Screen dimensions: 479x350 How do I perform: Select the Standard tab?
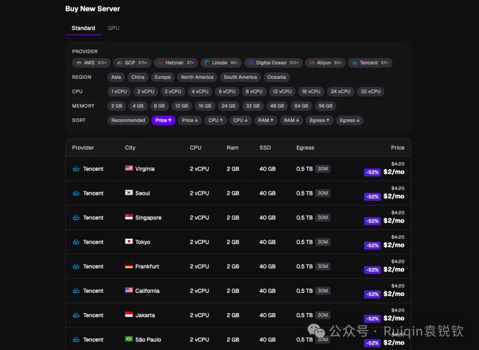pos(83,28)
